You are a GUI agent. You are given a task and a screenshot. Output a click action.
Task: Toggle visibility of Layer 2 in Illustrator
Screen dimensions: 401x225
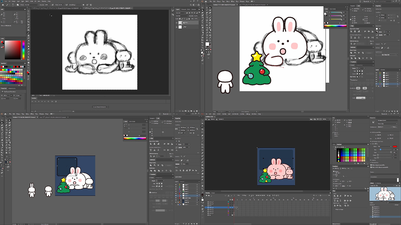click(x=376, y=84)
